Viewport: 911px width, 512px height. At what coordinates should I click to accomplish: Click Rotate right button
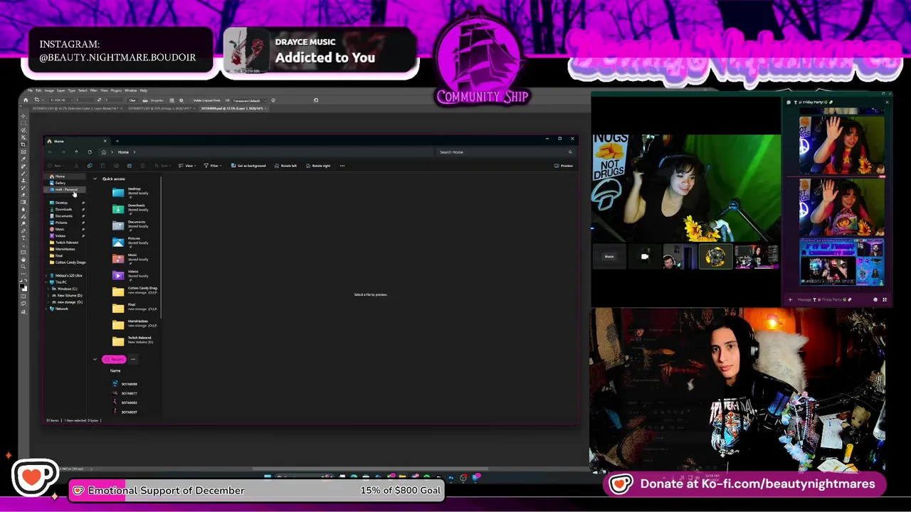[x=317, y=166]
